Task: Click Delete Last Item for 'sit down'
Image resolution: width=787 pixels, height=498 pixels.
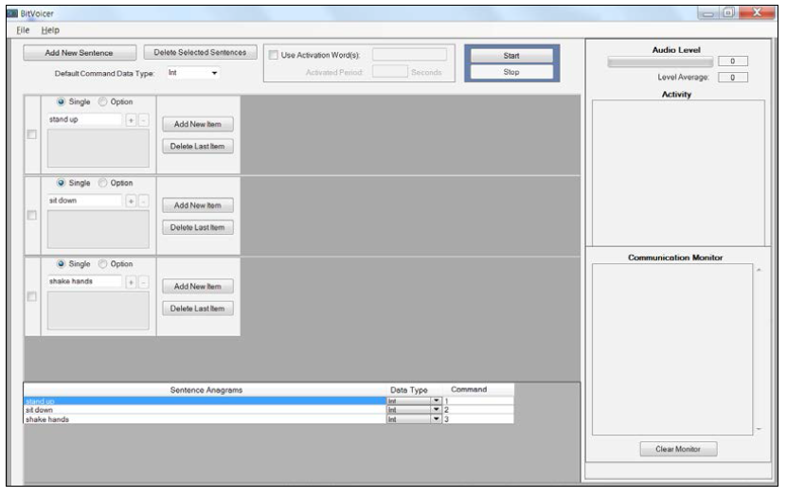Action: [198, 227]
